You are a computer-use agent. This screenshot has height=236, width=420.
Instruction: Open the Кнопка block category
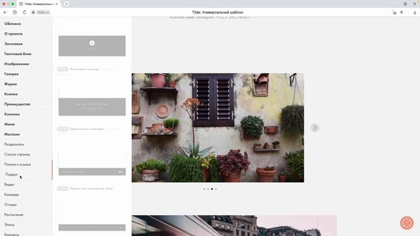11,94
